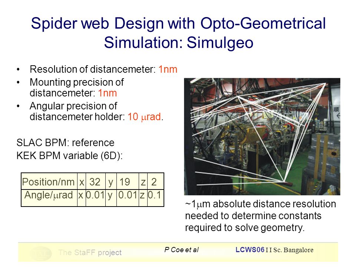Select the table cell with value 19
Viewport: 356px width, 267px height.
128,181
